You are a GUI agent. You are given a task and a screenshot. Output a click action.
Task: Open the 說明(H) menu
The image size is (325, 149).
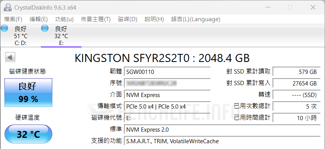point(154,19)
